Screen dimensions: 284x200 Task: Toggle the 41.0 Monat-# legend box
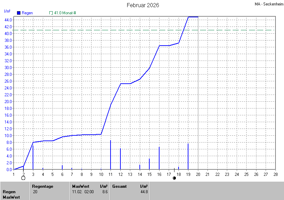coord(51,13)
